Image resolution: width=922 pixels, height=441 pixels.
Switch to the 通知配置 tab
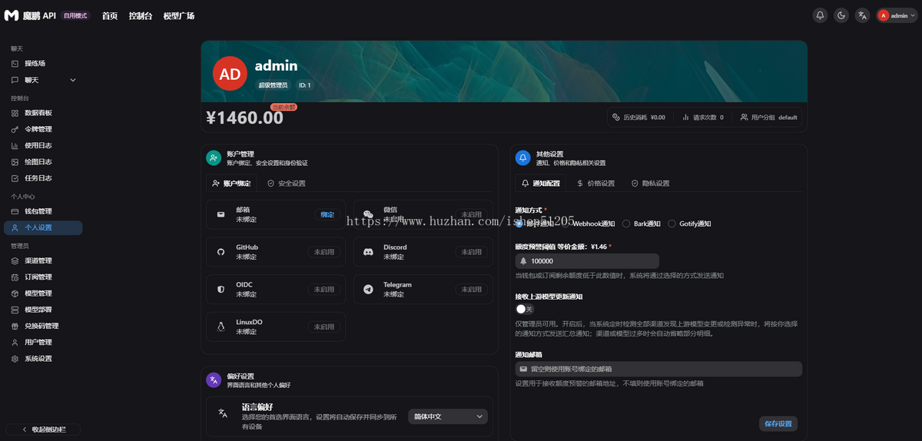pos(541,184)
